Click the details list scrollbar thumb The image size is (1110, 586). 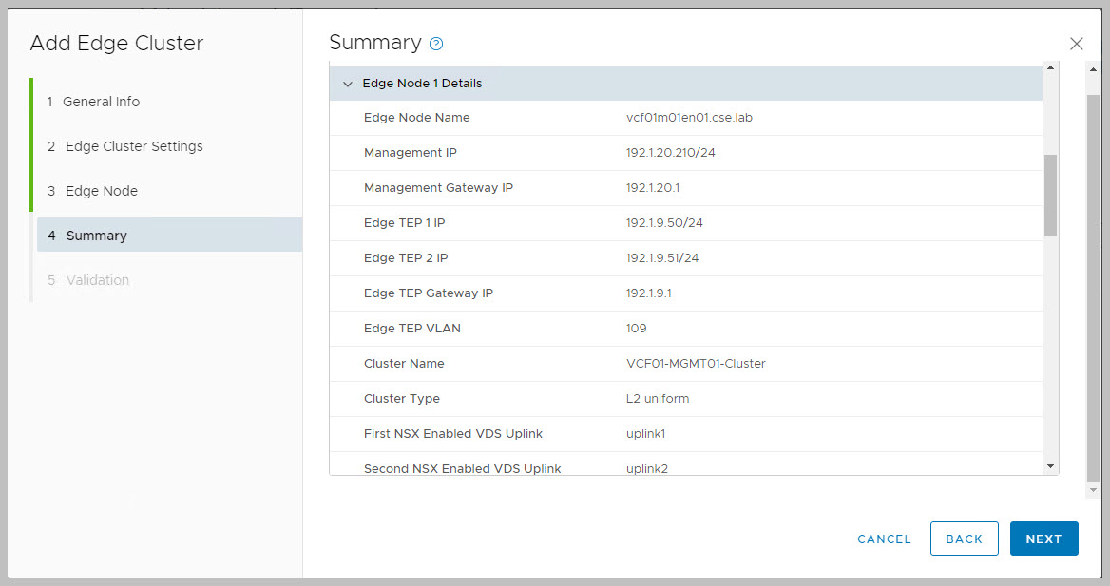(x=1050, y=195)
